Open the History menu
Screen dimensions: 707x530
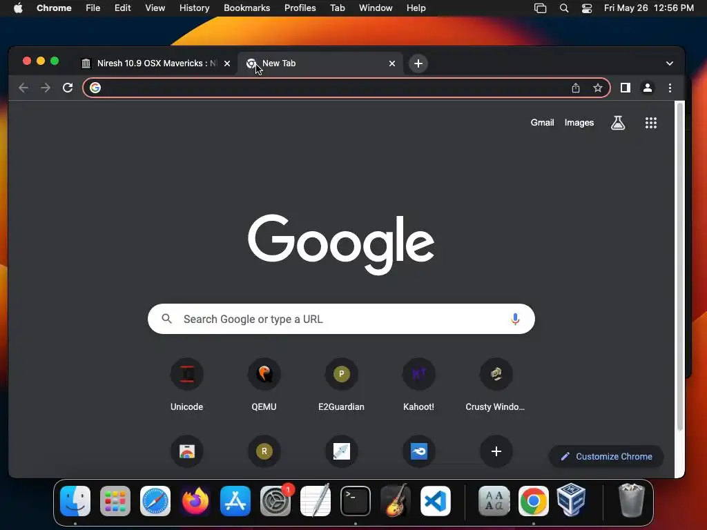coord(194,8)
